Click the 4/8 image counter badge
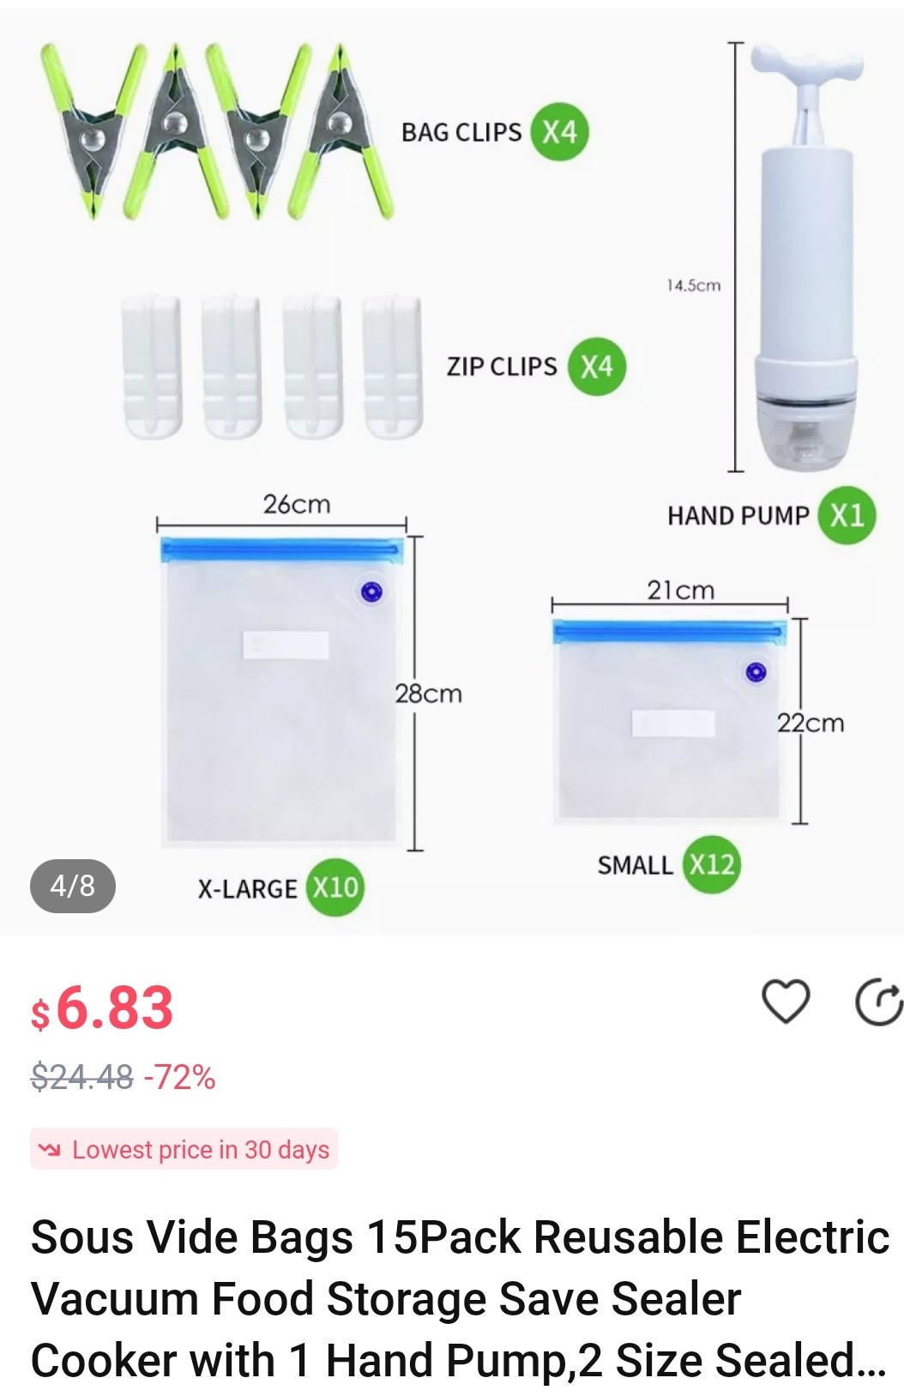Image resolution: width=904 pixels, height=1396 pixels. click(x=73, y=885)
